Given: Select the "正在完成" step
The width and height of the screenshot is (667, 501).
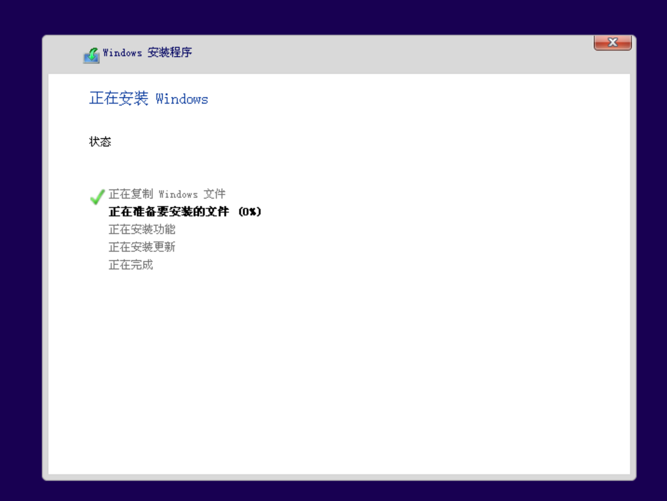Looking at the screenshot, I should (130, 264).
